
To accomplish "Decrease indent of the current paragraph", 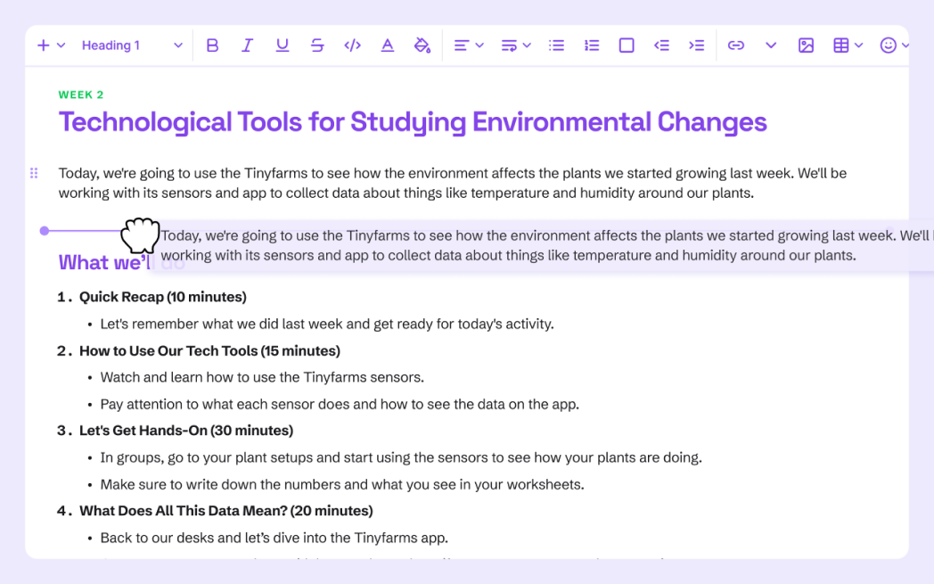I will coord(661,45).
